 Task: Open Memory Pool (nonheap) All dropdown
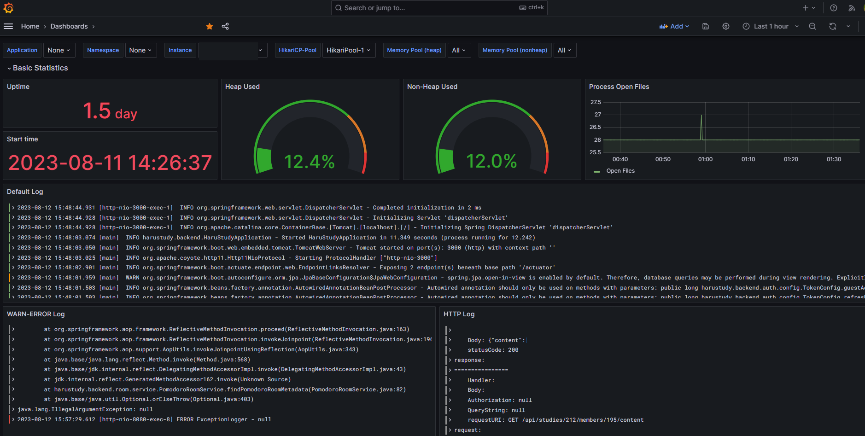click(564, 50)
